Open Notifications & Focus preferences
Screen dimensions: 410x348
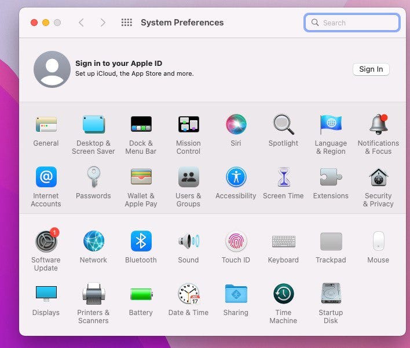(378, 124)
